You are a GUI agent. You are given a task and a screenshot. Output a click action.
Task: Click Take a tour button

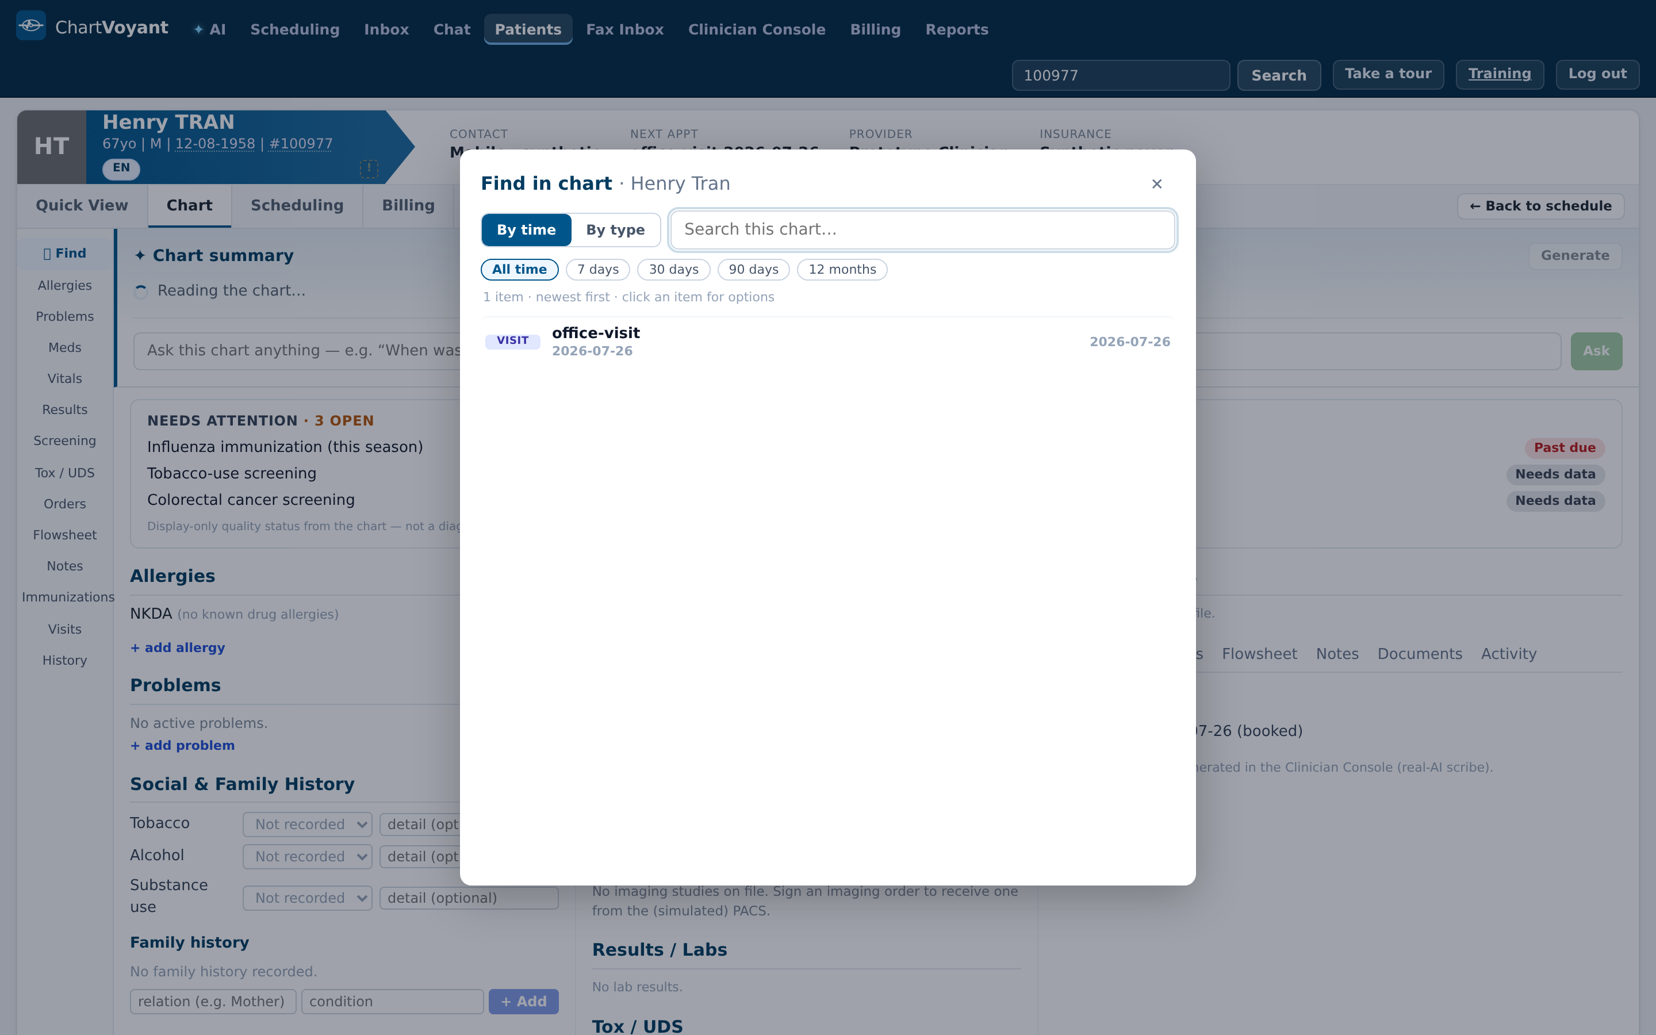click(x=1387, y=74)
